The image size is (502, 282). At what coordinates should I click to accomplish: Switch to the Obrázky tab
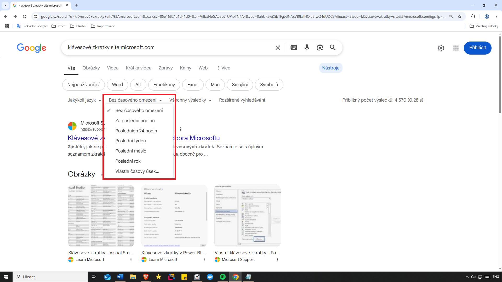point(91,68)
